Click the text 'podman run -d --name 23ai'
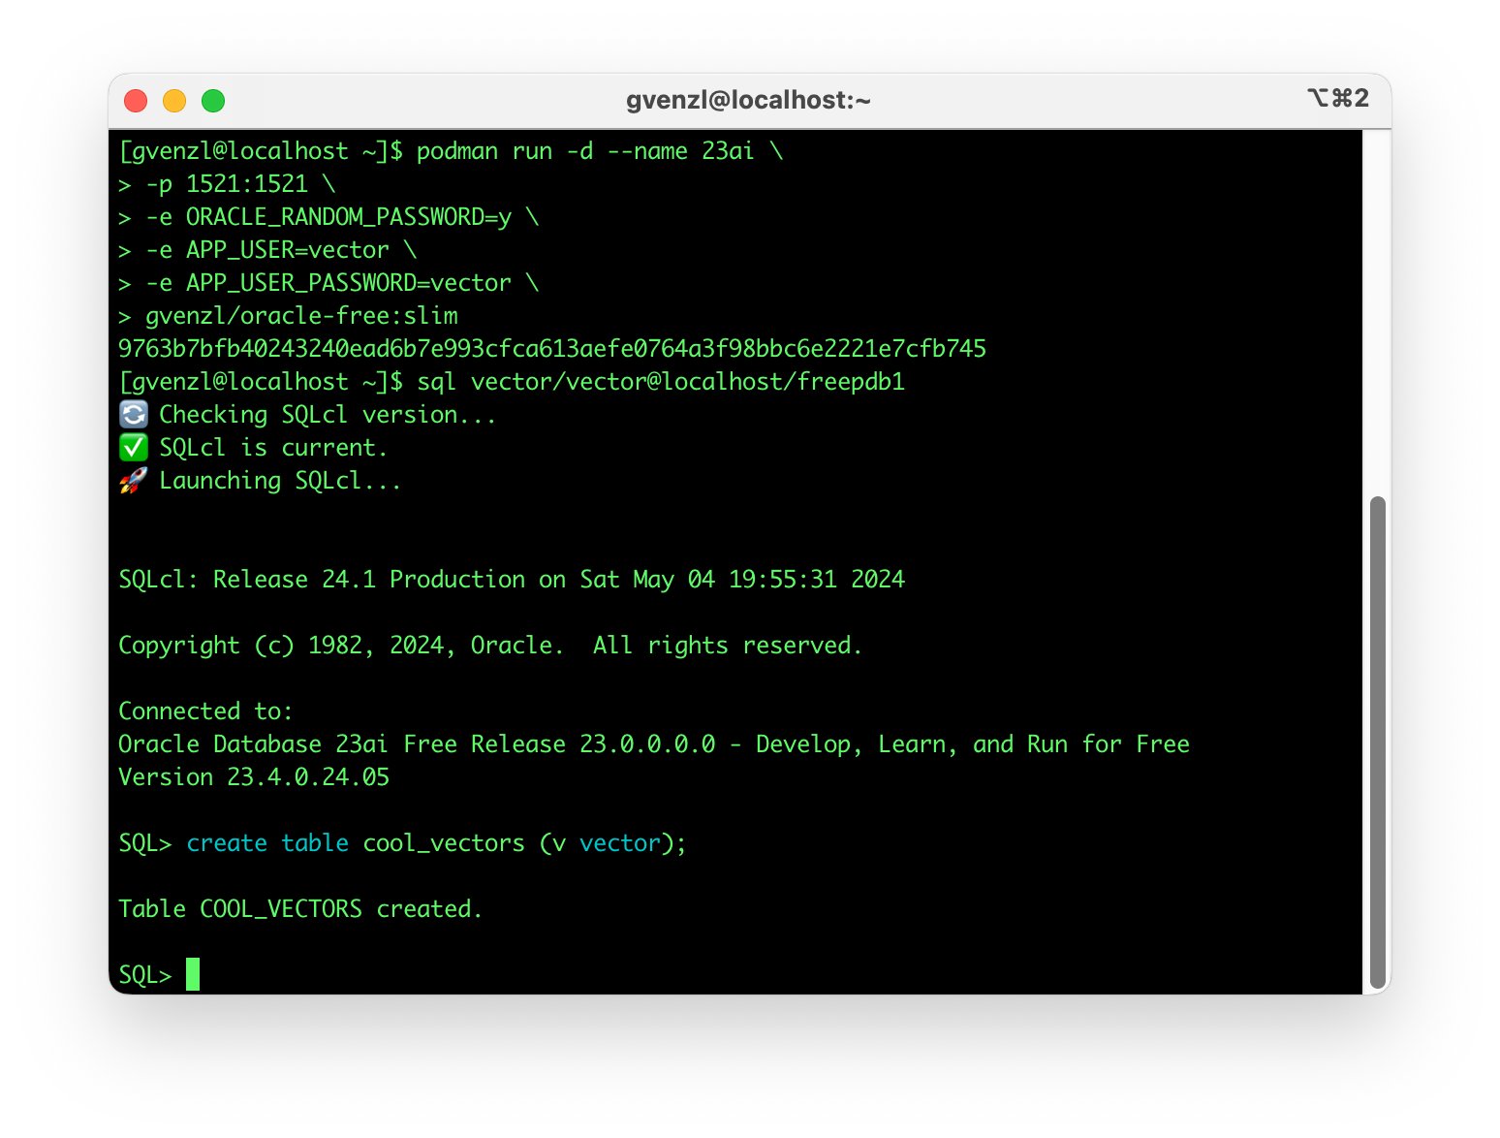The width and height of the screenshot is (1500, 1138). (585, 151)
